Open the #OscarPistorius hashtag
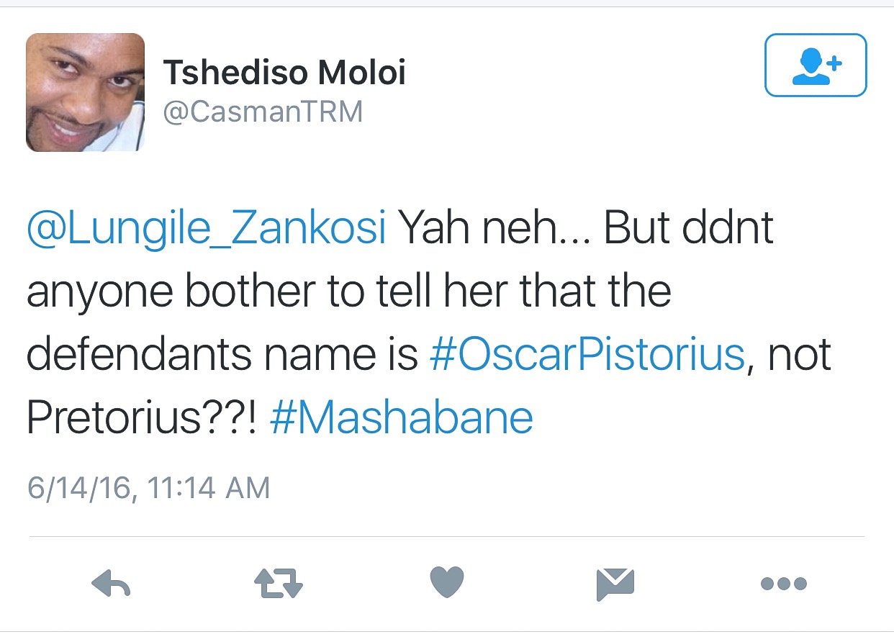This screenshot has height=642, width=894. point(587,355)
